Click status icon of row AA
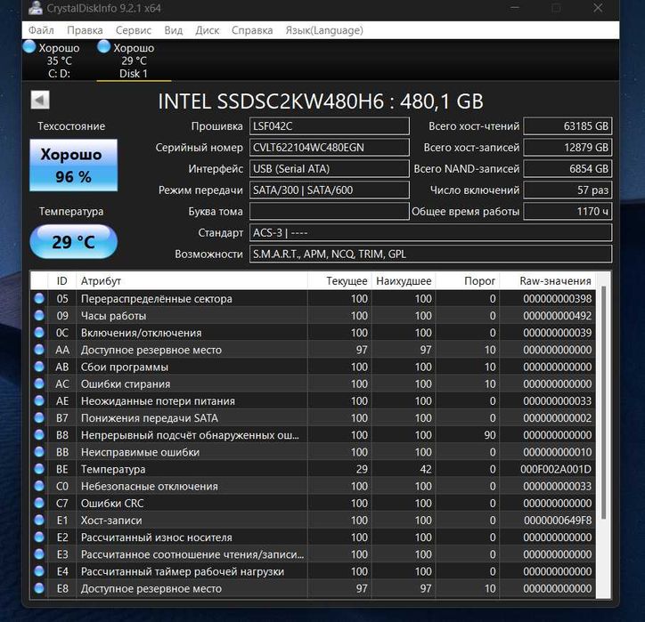The height and width of the screenshot is (622, 645). pos(39,350)
